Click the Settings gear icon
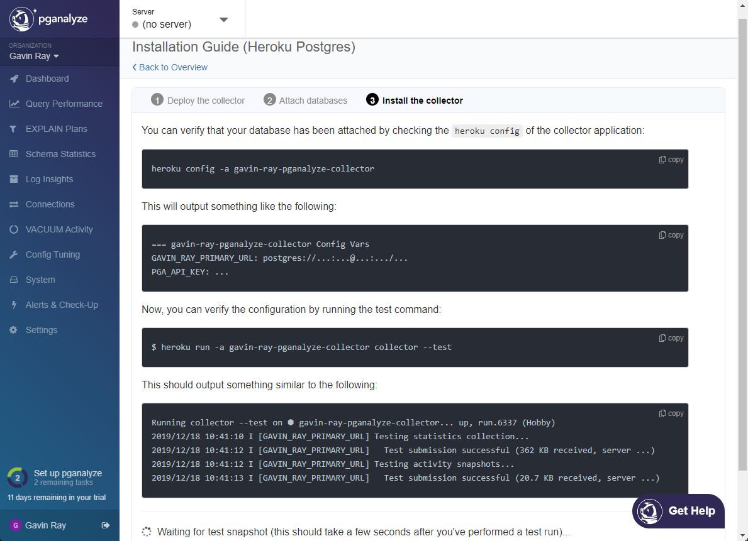Viewport: 748px width, 541px height. (x=13, y=331)
